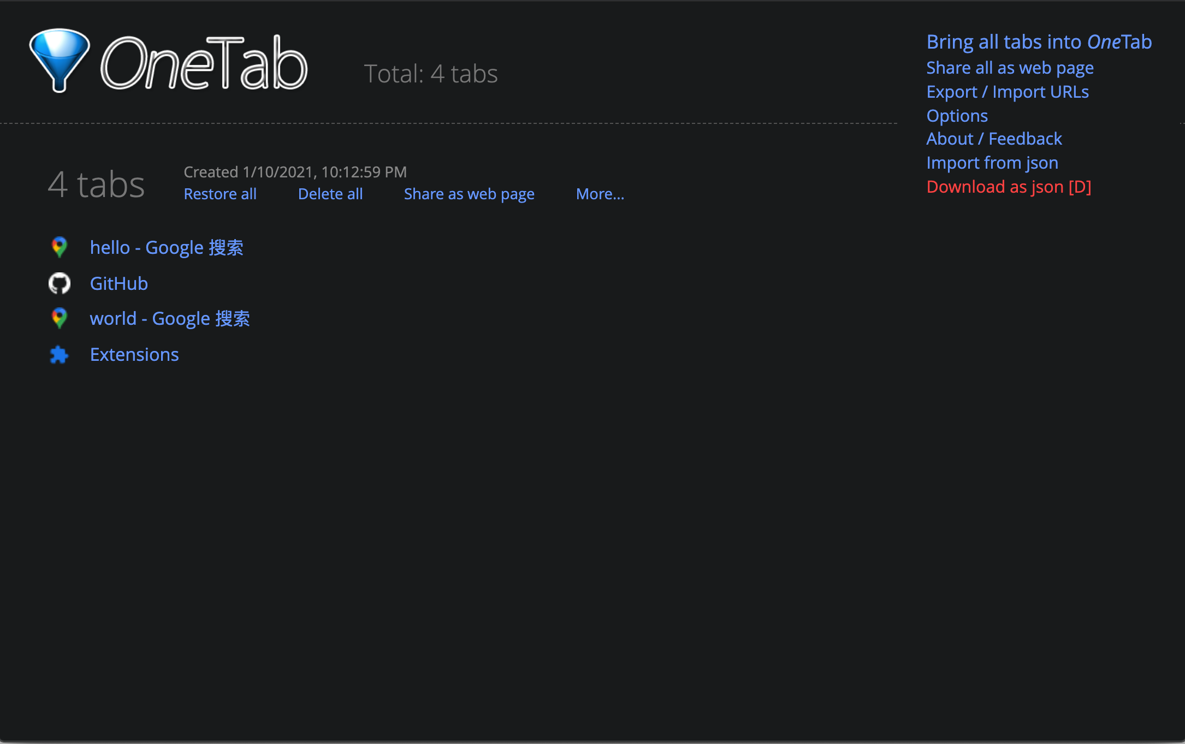The height and width of the screenshot is (744, 1185).
Task: Open the hello - Google search link
Action: pyautogui.click(x=167, y=248)
